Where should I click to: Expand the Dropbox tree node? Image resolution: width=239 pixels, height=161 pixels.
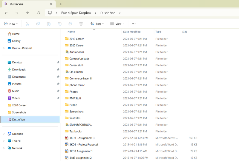4,134
